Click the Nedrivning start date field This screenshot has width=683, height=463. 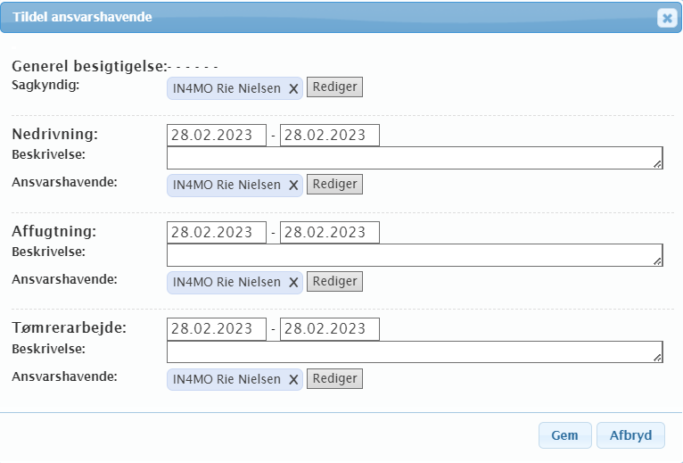217,136
